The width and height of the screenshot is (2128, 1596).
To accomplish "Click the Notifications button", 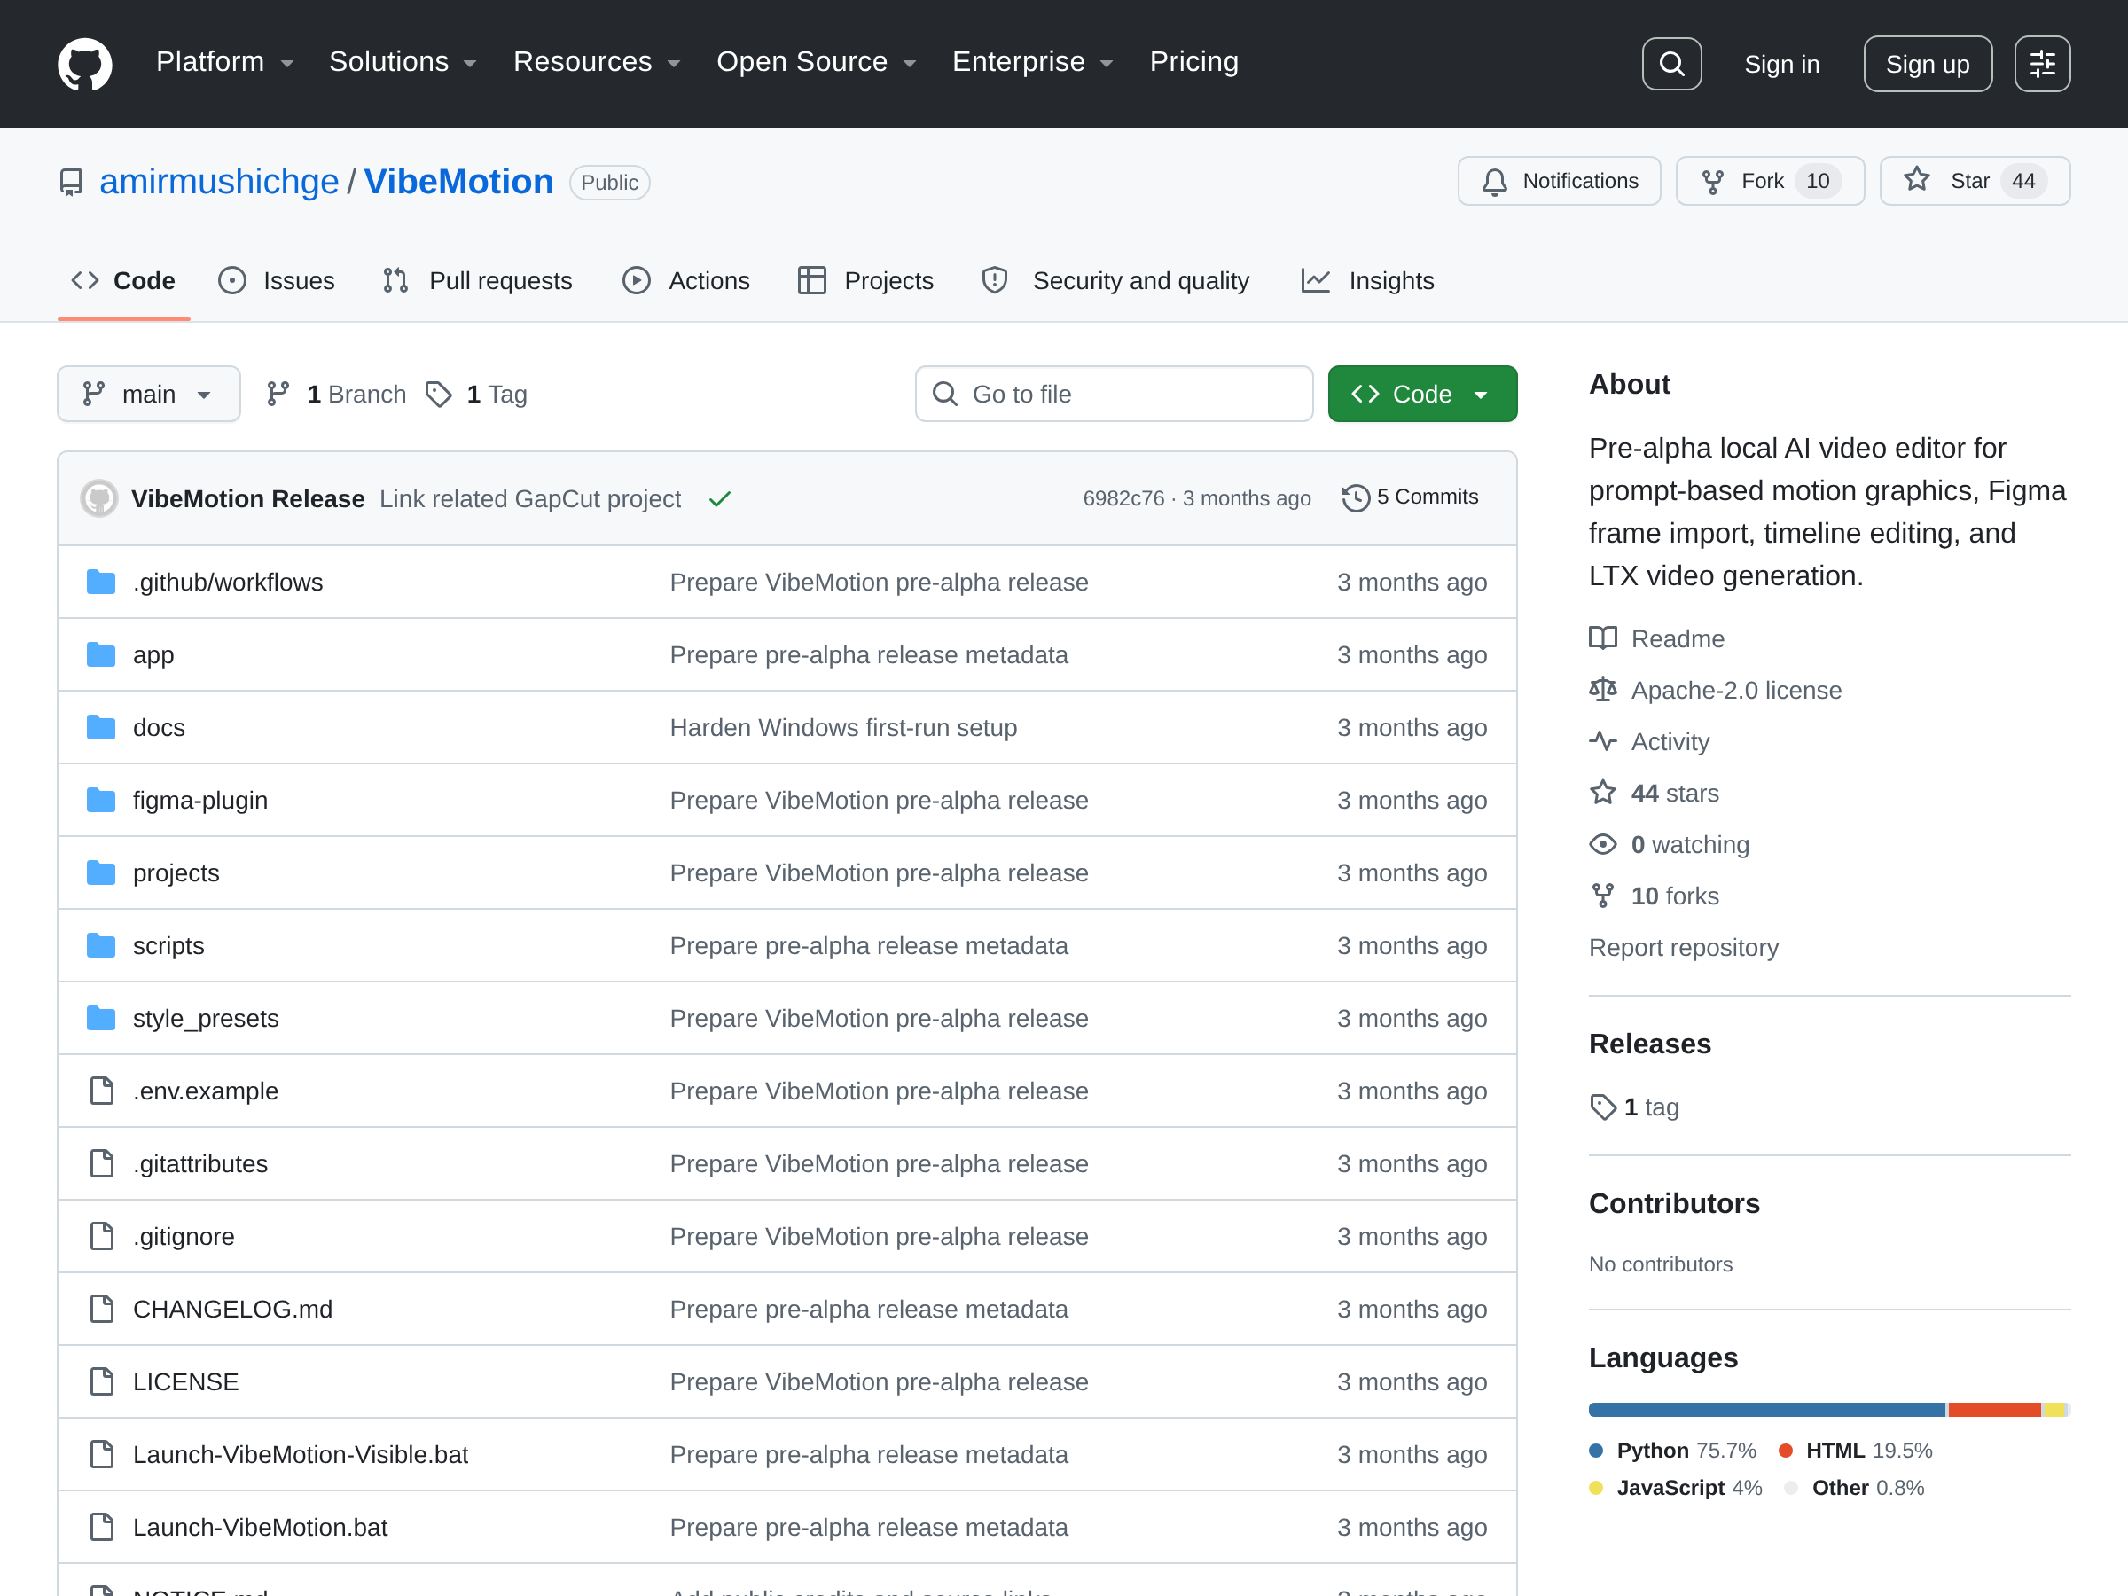I will point(1559,181).
